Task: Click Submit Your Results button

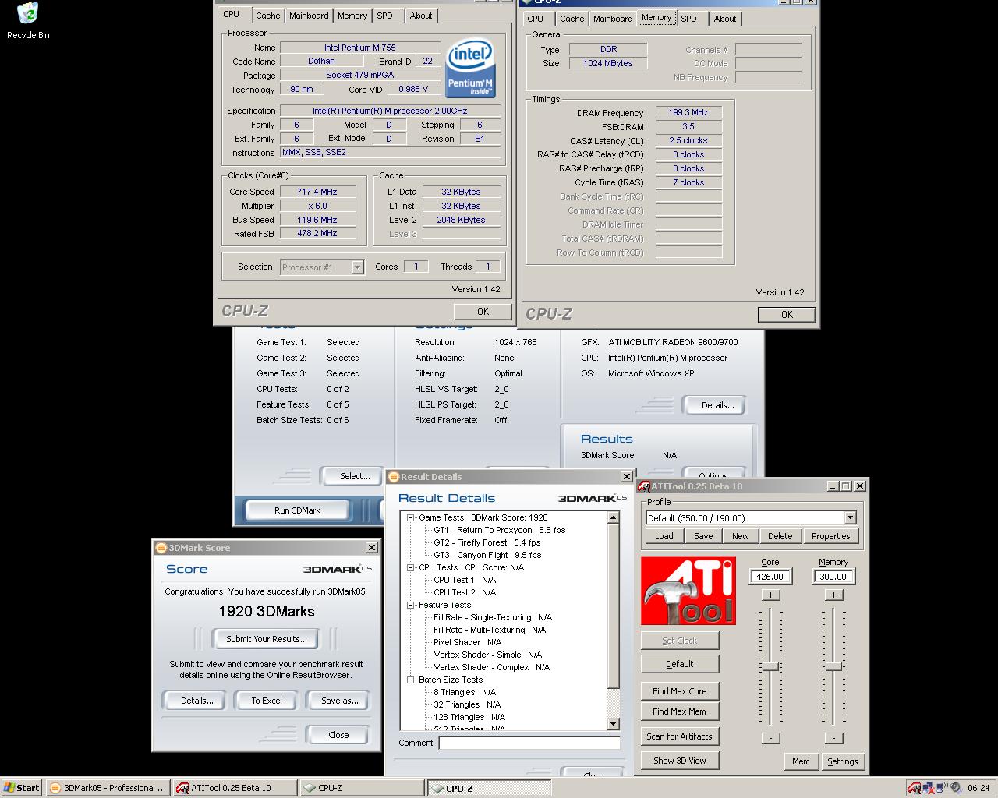Action: tap(267, 639)
